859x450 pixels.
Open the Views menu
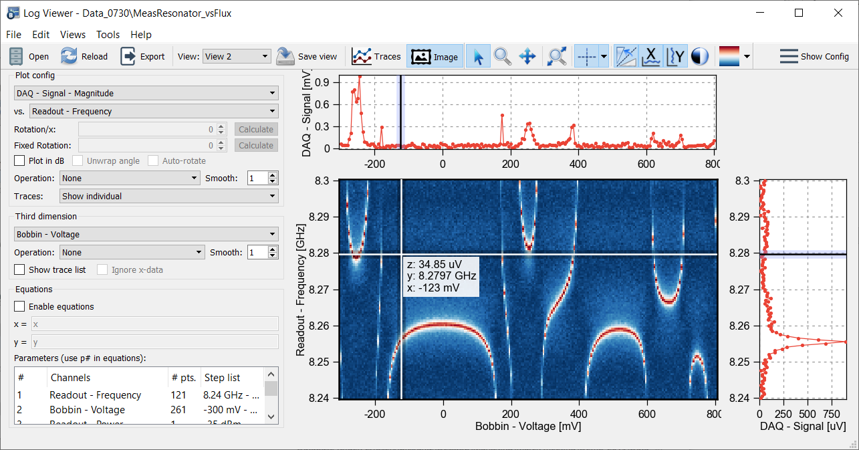(x=73, y=34)
